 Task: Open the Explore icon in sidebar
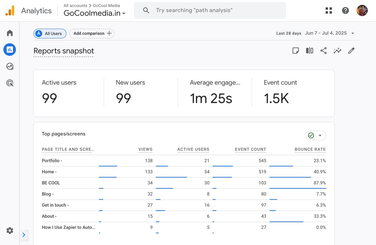tap(10, 66)
